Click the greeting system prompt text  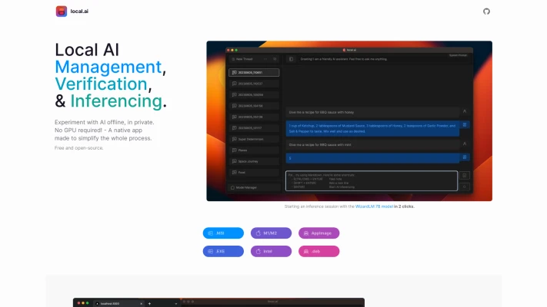click(344, 59)
